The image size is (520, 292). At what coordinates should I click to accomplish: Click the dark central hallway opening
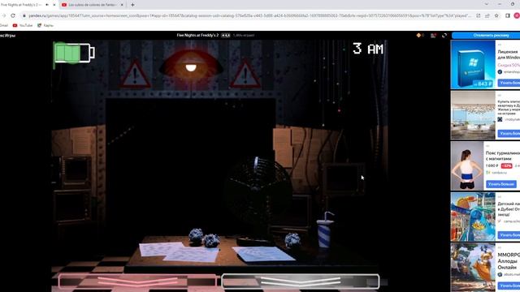click(x=191, y=165)
